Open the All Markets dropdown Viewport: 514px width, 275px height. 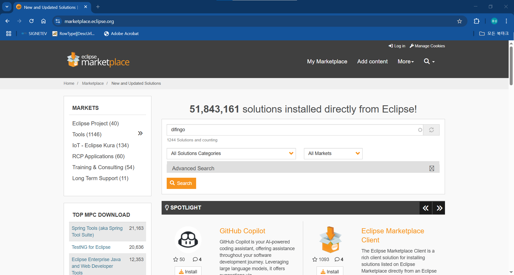coord(333,154)
